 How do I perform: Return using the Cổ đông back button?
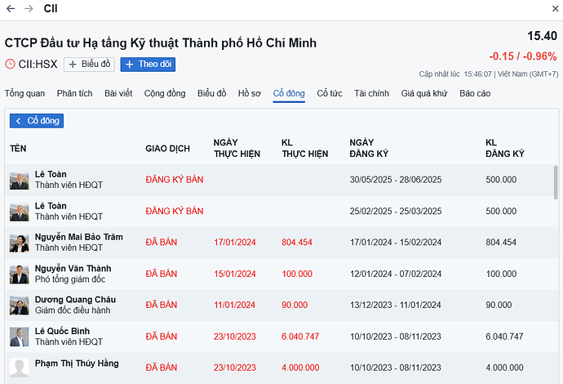coord(37,121)
